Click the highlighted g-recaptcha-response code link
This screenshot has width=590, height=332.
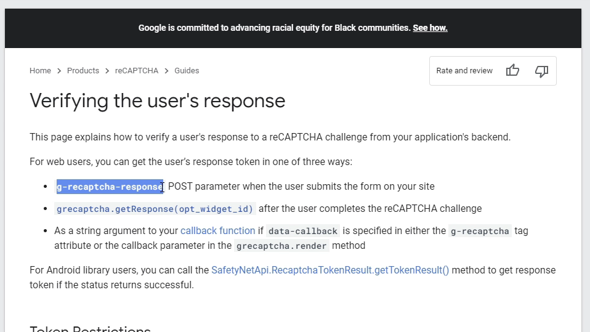coord(110,187)
